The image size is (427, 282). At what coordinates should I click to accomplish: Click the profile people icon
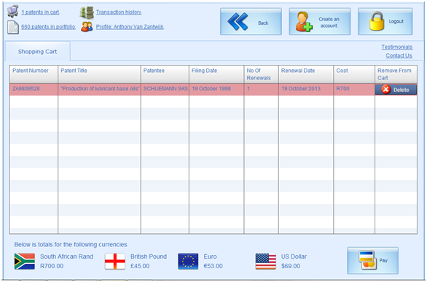(87, 27)
